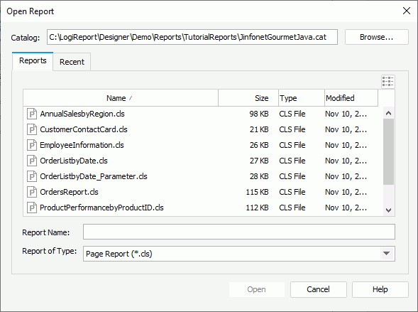This screenshot has height=312, width=418.
Task: Click the list scrollbar up arrow
Action: (388, 113)
